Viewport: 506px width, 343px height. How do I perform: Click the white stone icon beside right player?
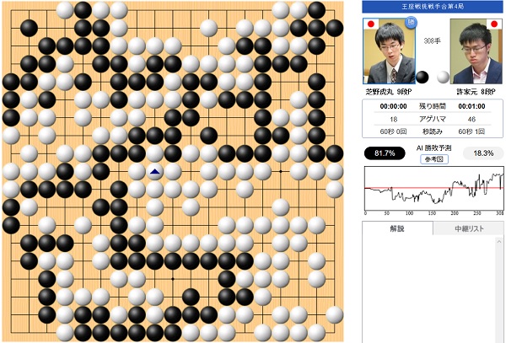pyautogui.click(x=443, y=78)
